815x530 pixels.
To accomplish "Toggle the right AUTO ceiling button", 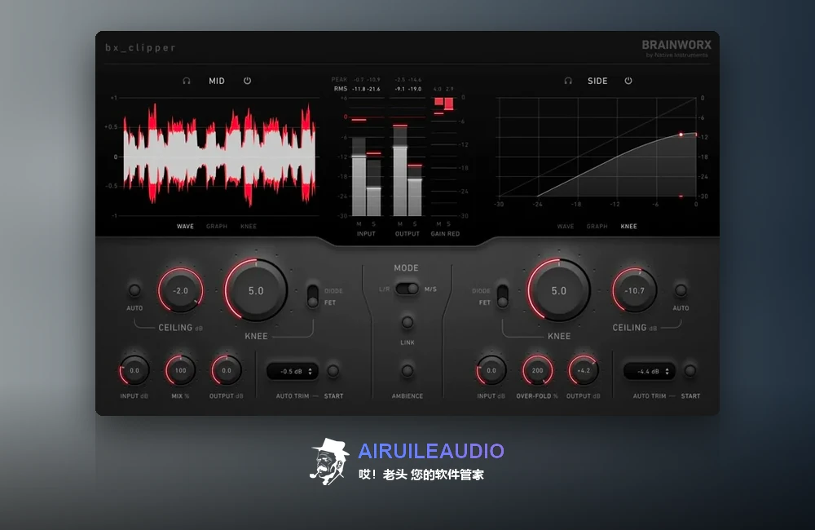I will point(681,290).
